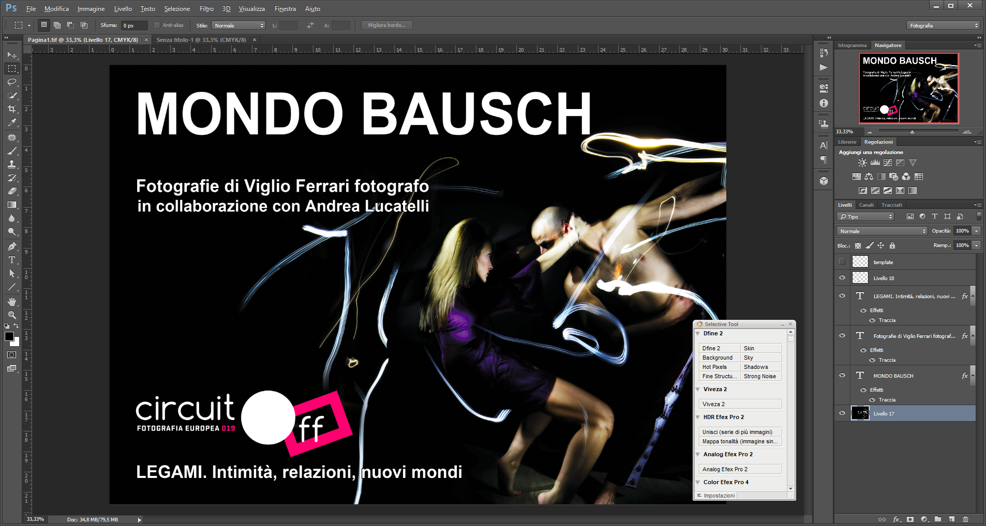Toggle lock all on layer

tap(892, 245)
